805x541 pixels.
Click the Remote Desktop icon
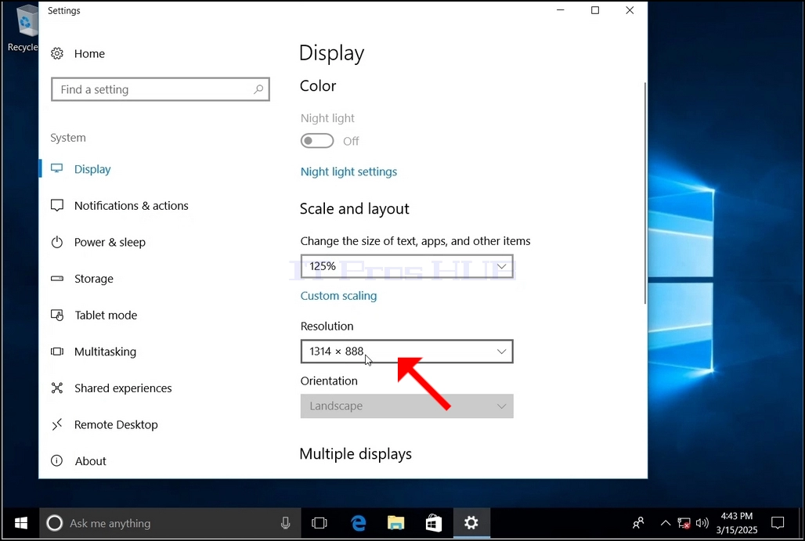tap(57, 424)
